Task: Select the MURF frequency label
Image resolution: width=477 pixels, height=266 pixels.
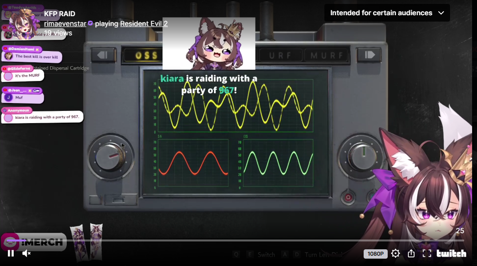Action: point(327,55)
